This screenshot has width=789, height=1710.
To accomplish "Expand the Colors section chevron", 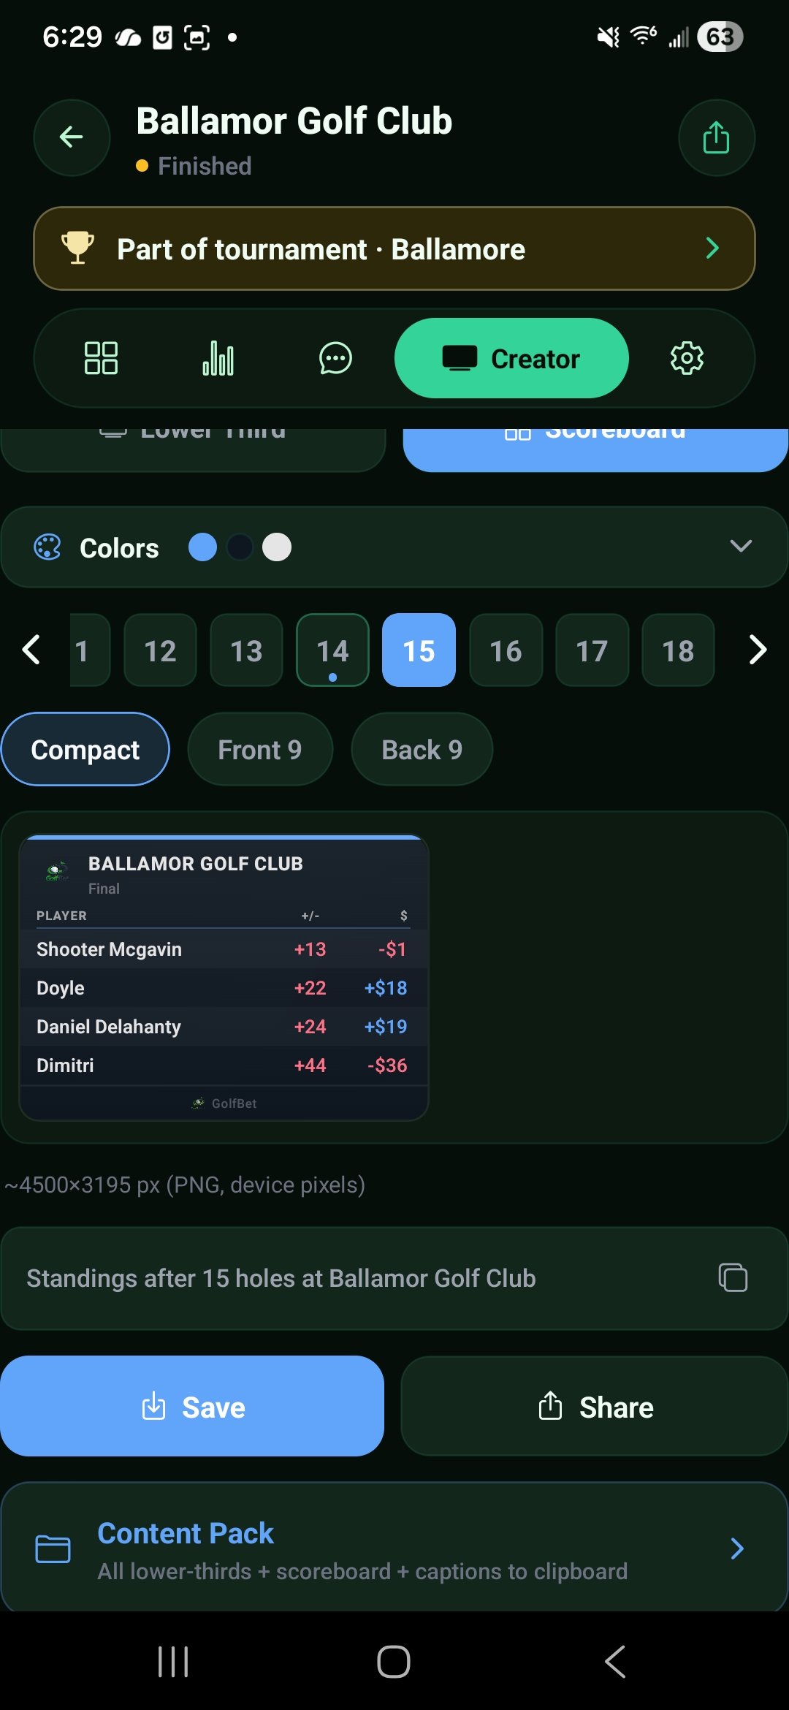I will (742, 547).
